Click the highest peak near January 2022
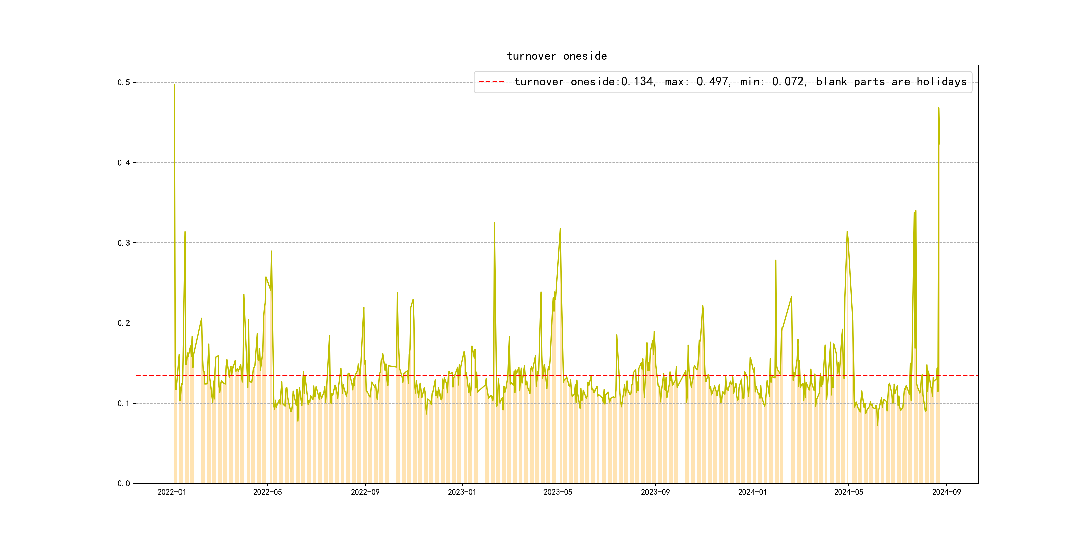Image resolution: width=1087 pixels, height=543 pixels. tap(174, 85)
